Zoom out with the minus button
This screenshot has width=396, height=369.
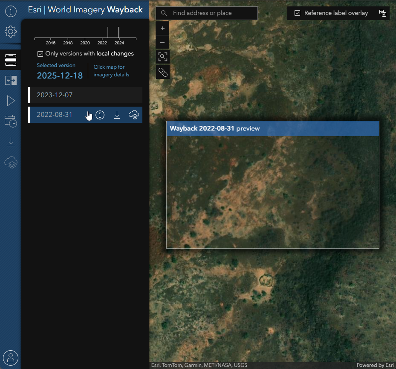click(162, 42)
